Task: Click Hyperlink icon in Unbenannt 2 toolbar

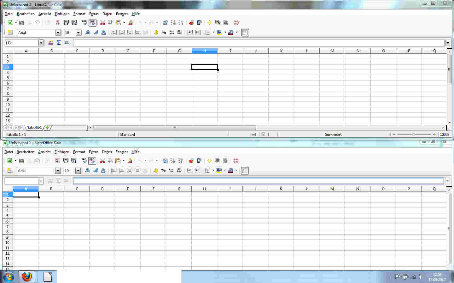Action: [x=165, y=23]
